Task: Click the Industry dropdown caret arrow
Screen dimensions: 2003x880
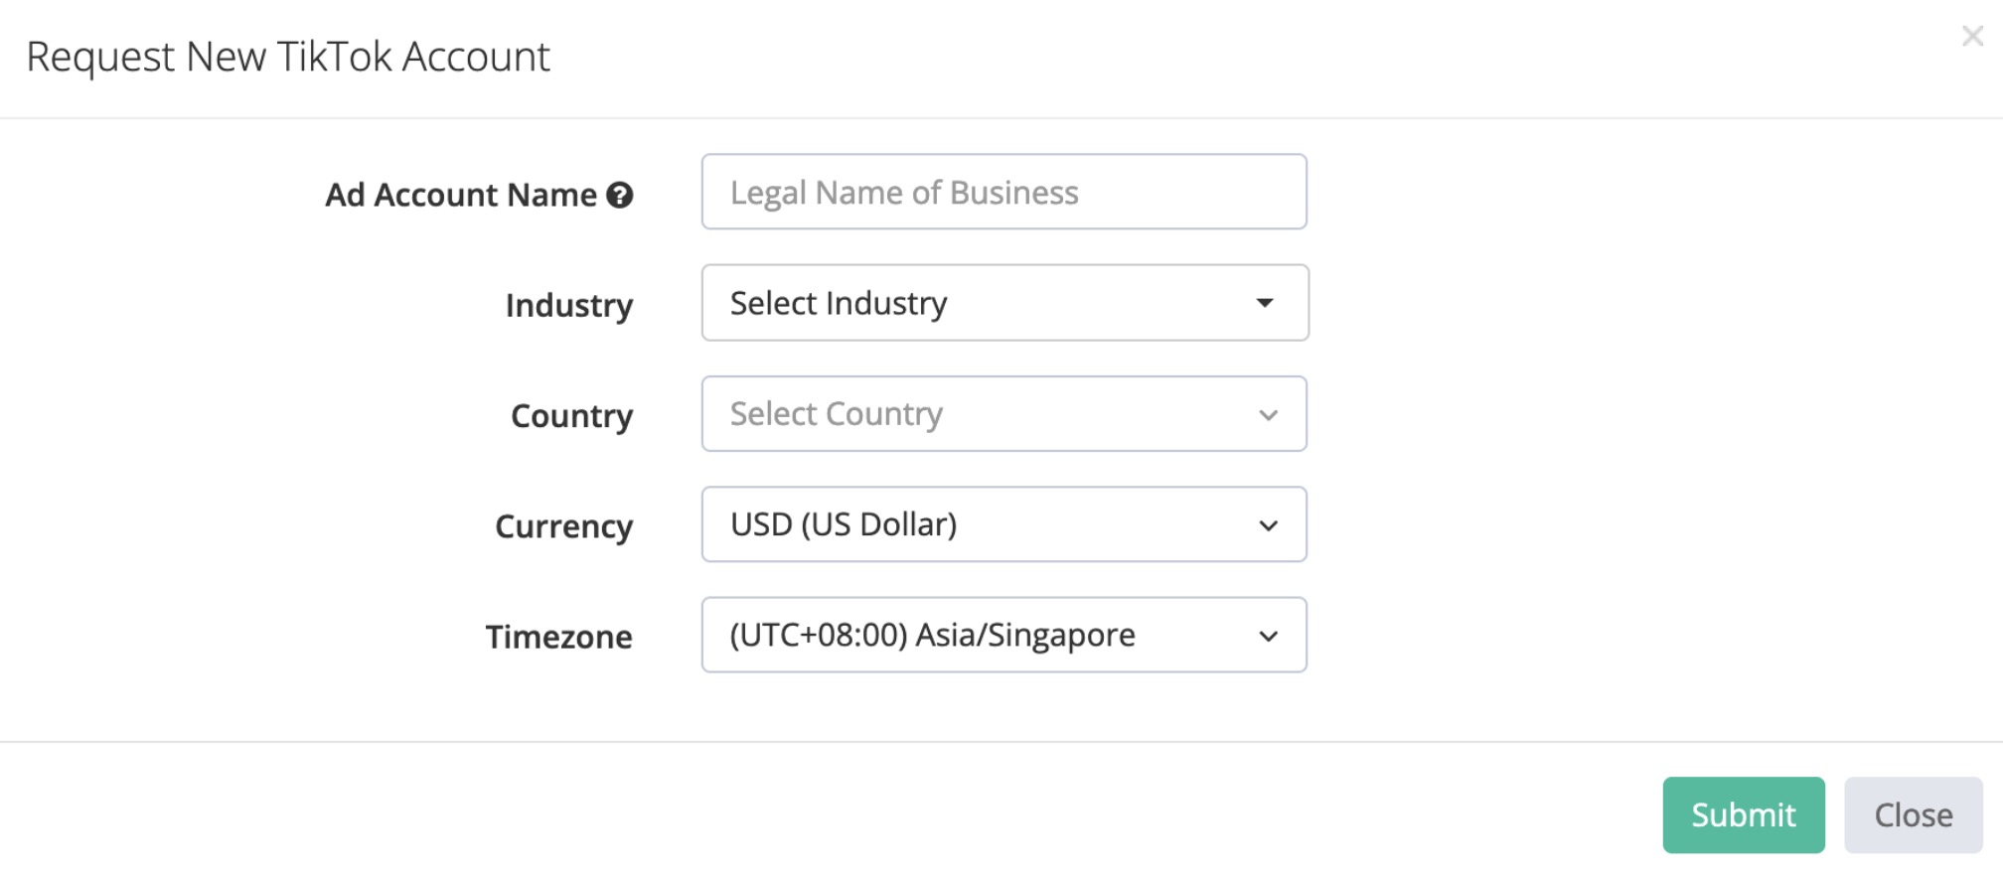Action: click(1264, 303)
